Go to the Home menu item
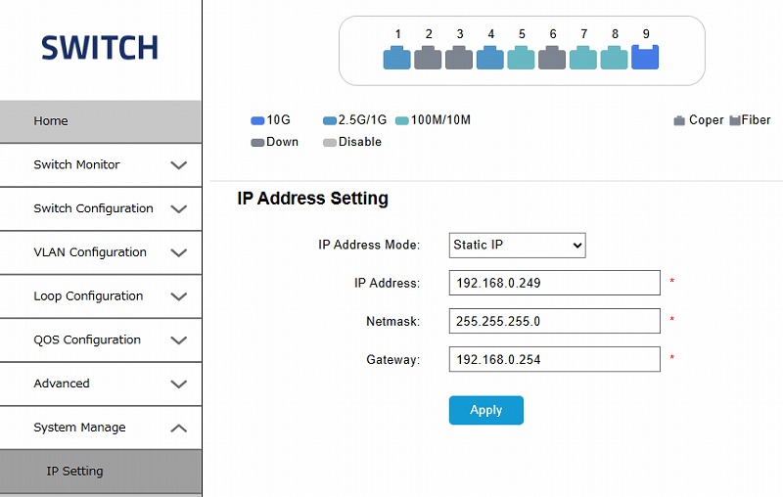The image size is (783, 497). click(101, 121)
